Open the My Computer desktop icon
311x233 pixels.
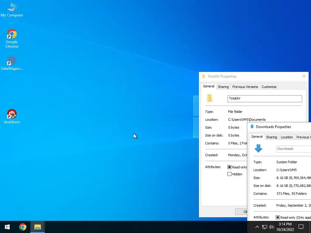pyautogui.click(x=12, y=10)
